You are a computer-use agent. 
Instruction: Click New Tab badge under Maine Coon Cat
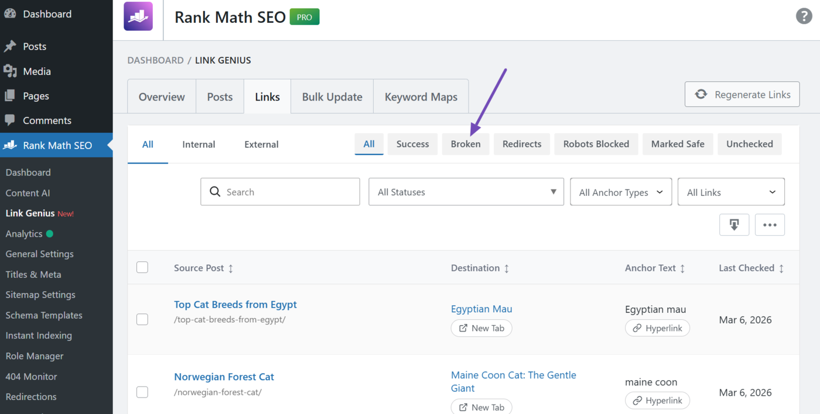click(x=481, y=407)
